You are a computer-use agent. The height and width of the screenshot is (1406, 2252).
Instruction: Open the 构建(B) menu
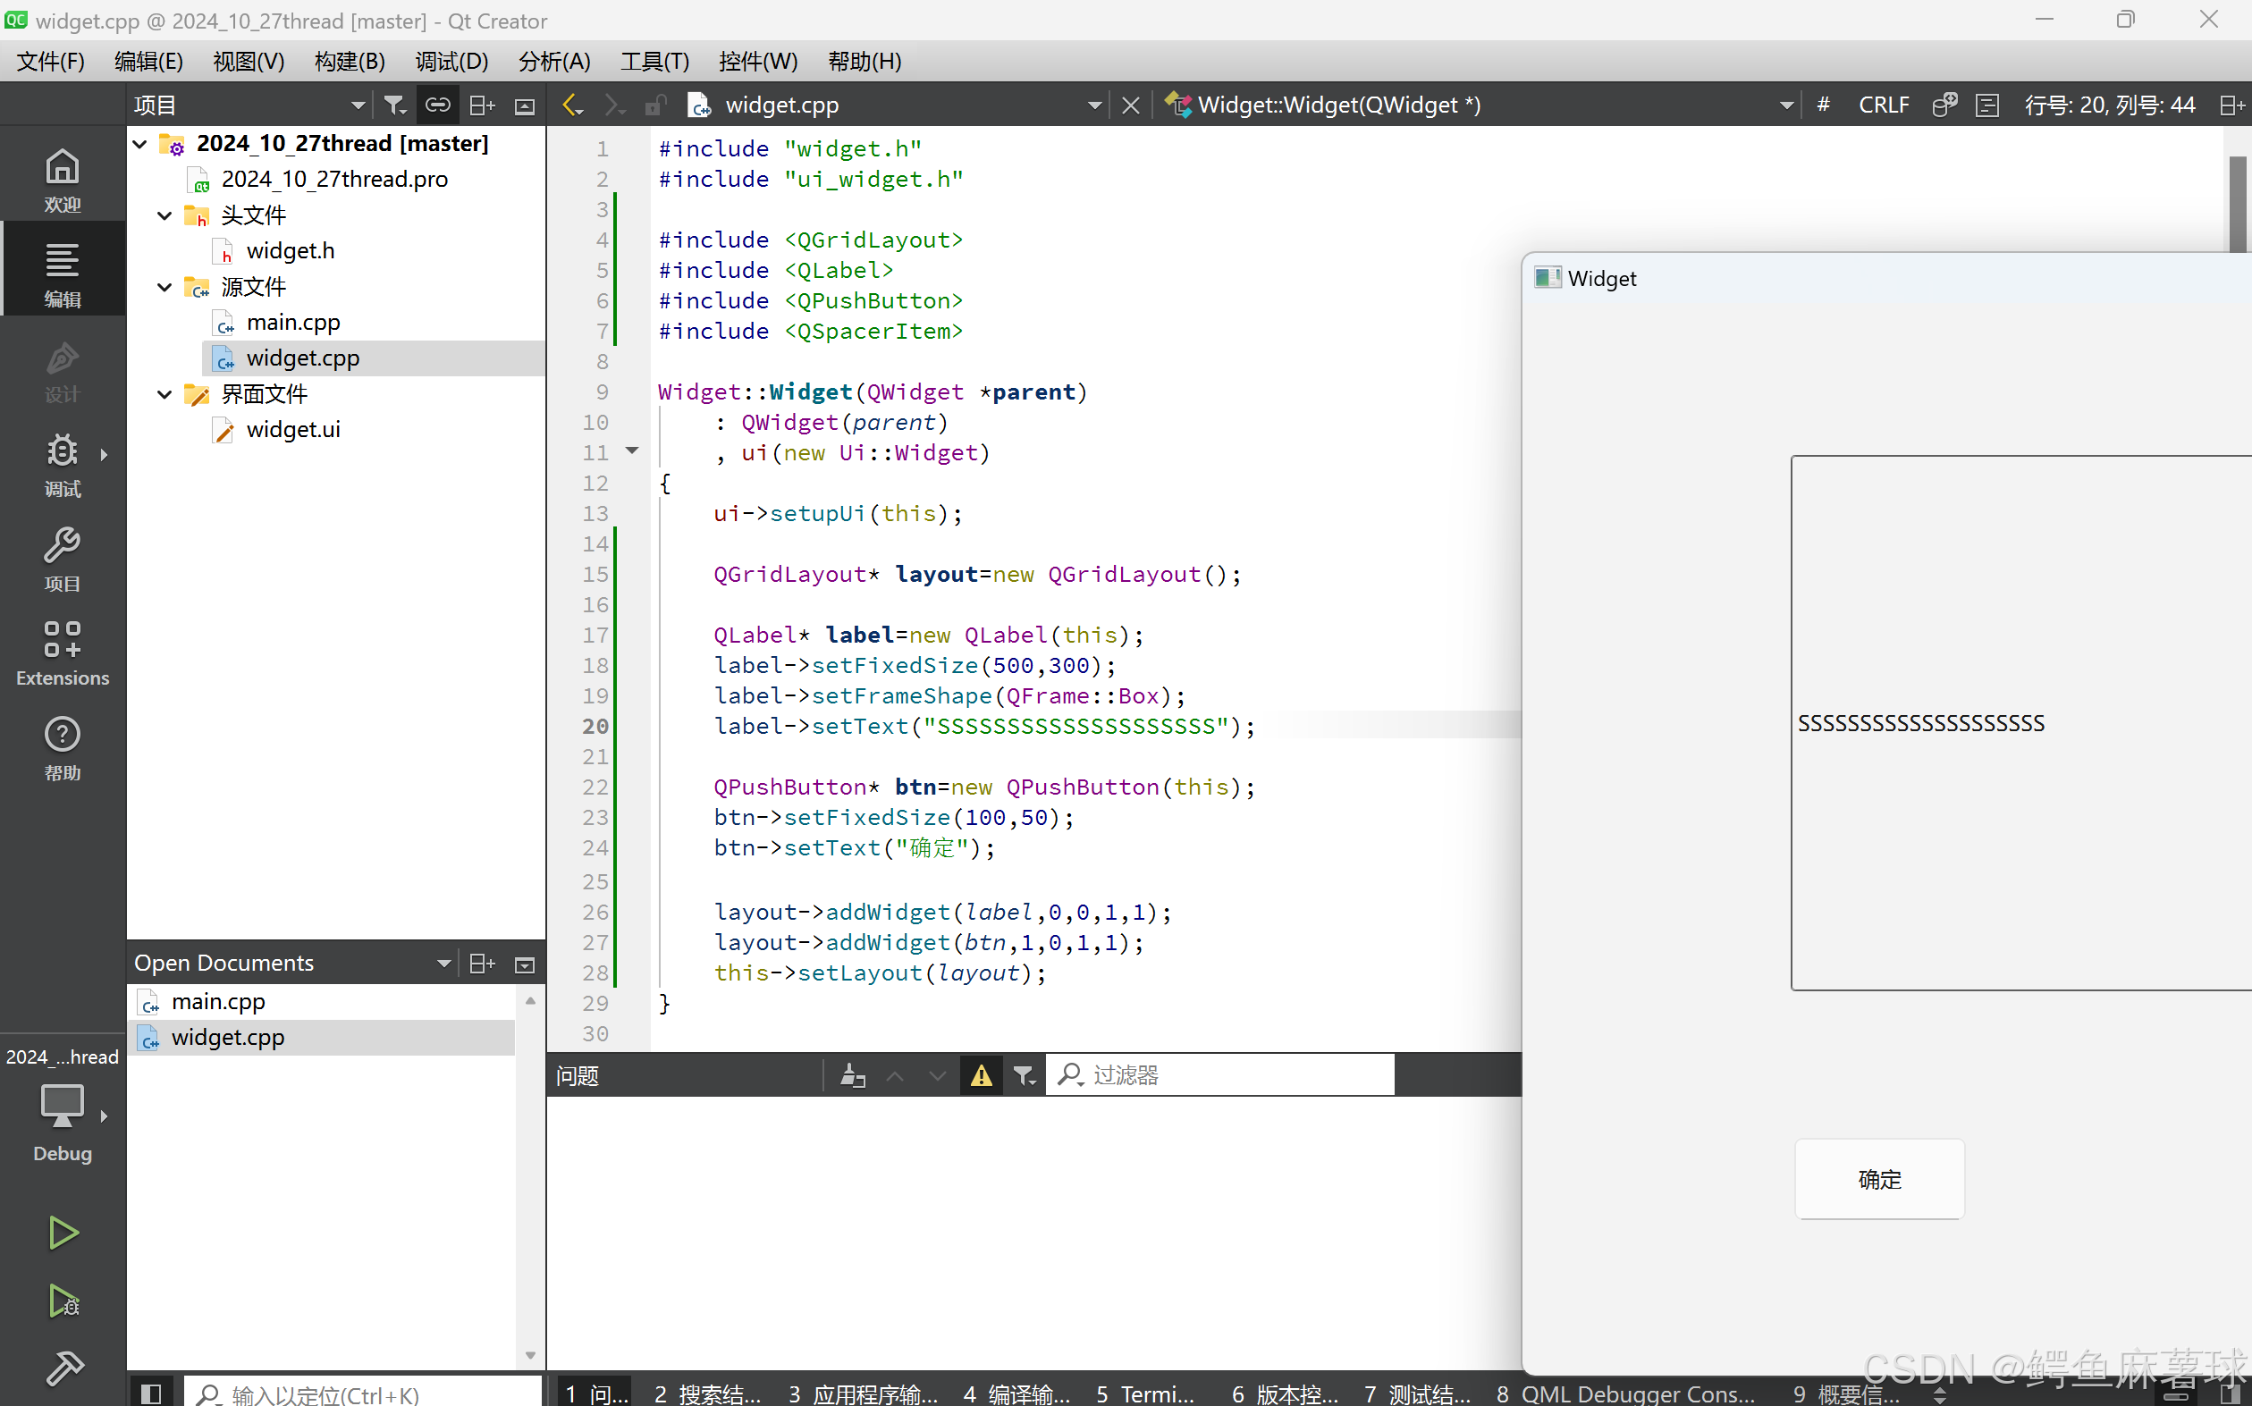(x=350, y=62)
